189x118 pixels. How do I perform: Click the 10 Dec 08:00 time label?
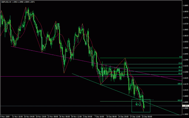[x=111, y=117]
